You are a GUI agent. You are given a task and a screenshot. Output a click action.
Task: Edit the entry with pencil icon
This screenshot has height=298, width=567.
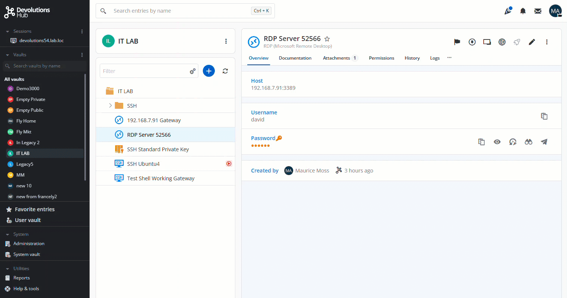click(532, 42)
